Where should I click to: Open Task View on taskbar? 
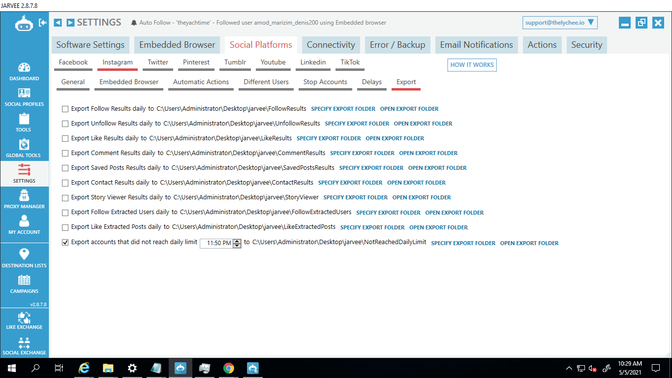pyautogui.click(x=59, y=368)
